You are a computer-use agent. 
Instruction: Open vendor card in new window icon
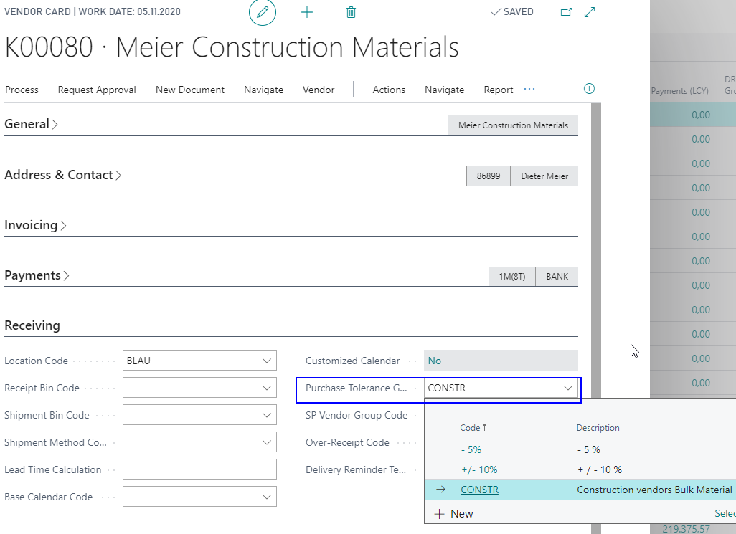[567, 12]
